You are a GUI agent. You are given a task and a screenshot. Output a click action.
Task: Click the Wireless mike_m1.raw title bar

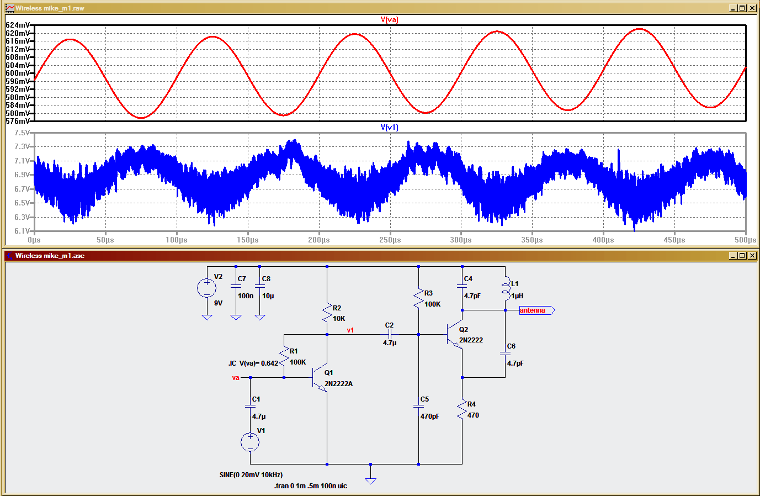tap(380, 8)
